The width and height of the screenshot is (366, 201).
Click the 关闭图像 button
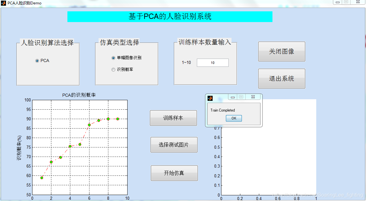pos(282,51)
